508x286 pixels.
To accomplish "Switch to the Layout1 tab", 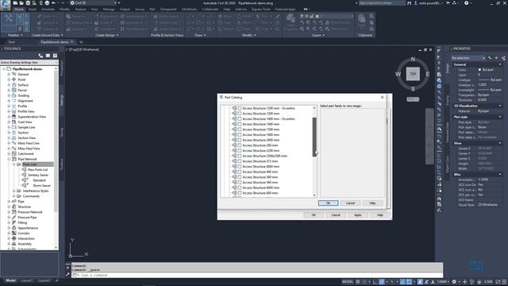I will 27,280.
